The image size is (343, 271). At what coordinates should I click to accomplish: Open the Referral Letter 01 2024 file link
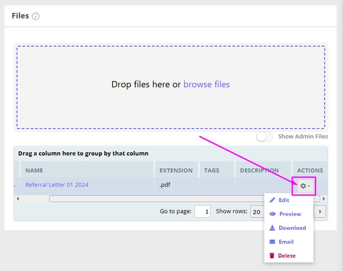57,185
